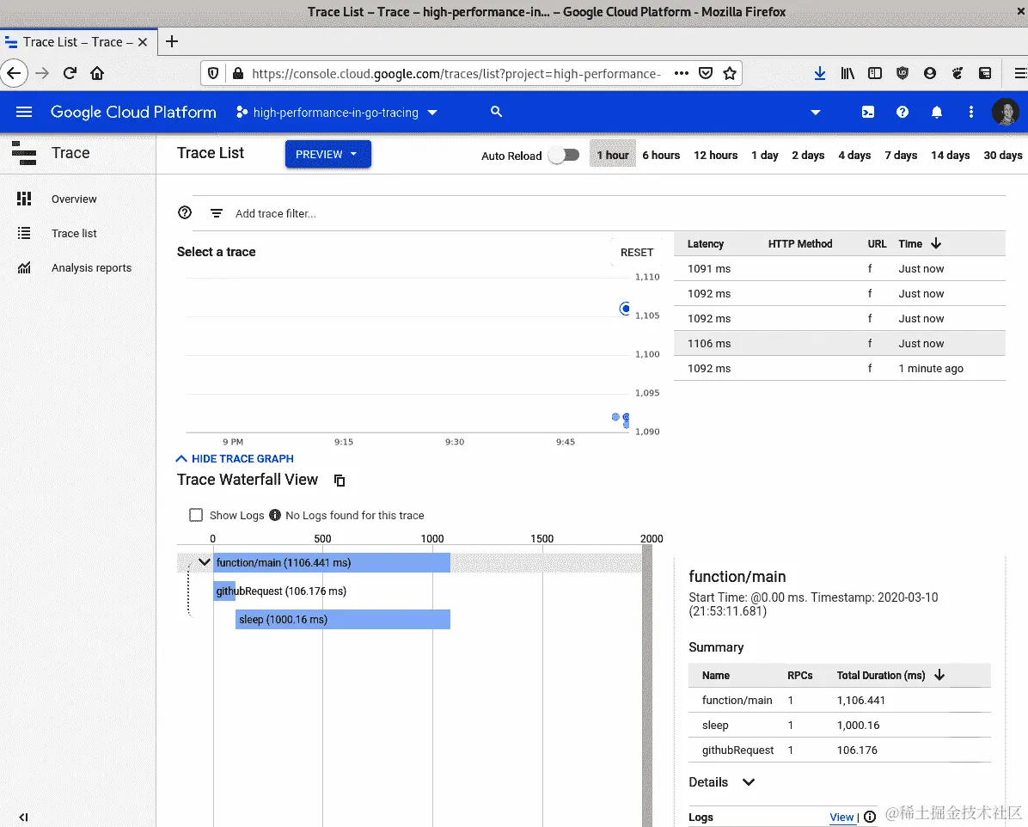Open trace filter help icon

185,212
